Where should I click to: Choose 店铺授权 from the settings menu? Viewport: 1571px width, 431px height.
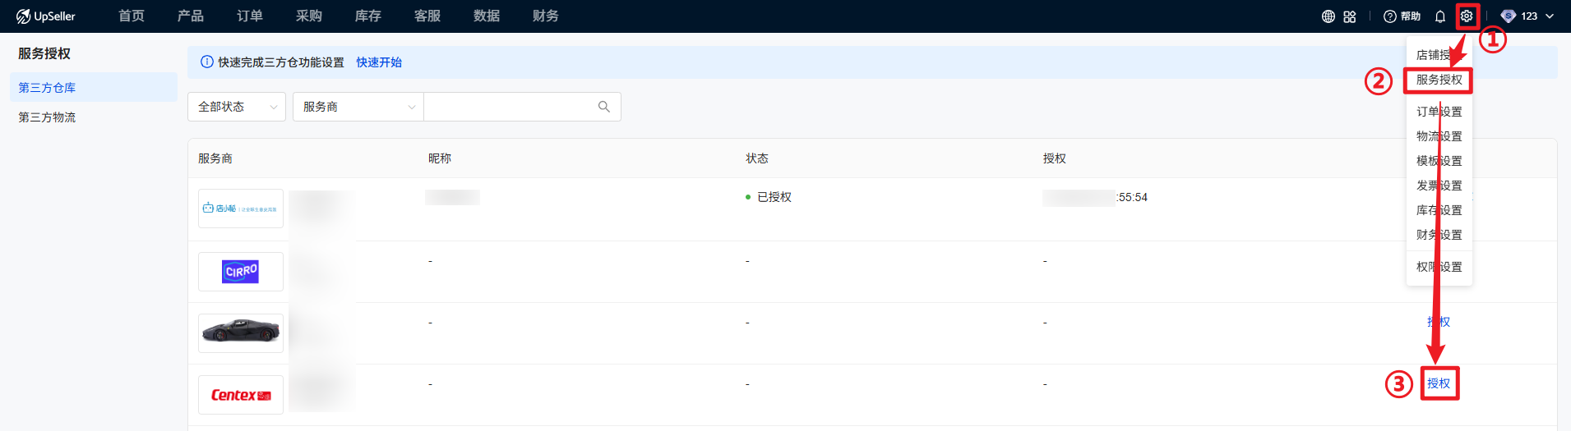pyautogui.click(x=1439, y=55)
